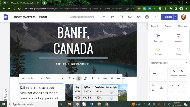Open site settings gear

[147, 17]
